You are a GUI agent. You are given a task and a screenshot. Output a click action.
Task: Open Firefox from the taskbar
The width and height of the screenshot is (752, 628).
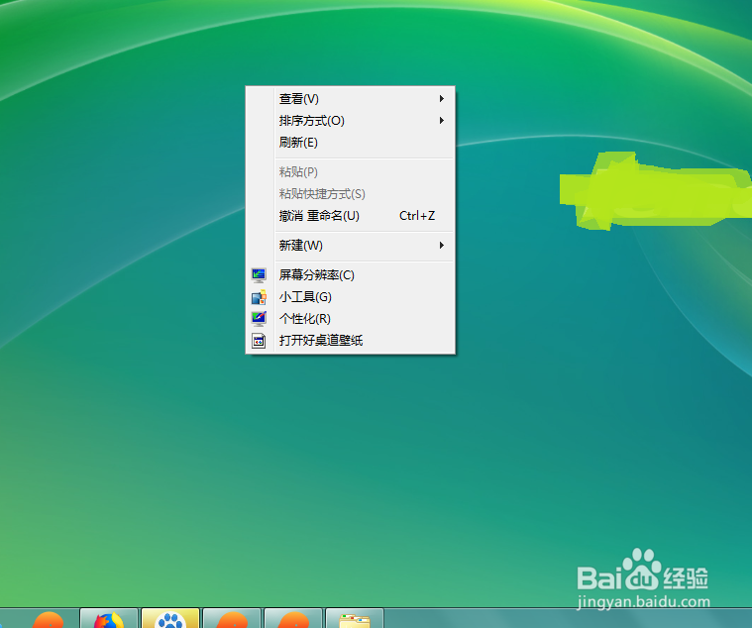(109, 619)
